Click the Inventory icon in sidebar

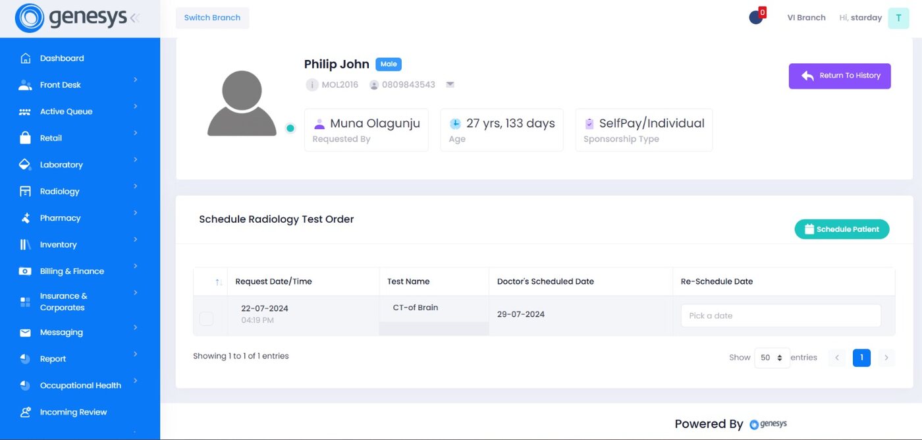click(25, 244)
